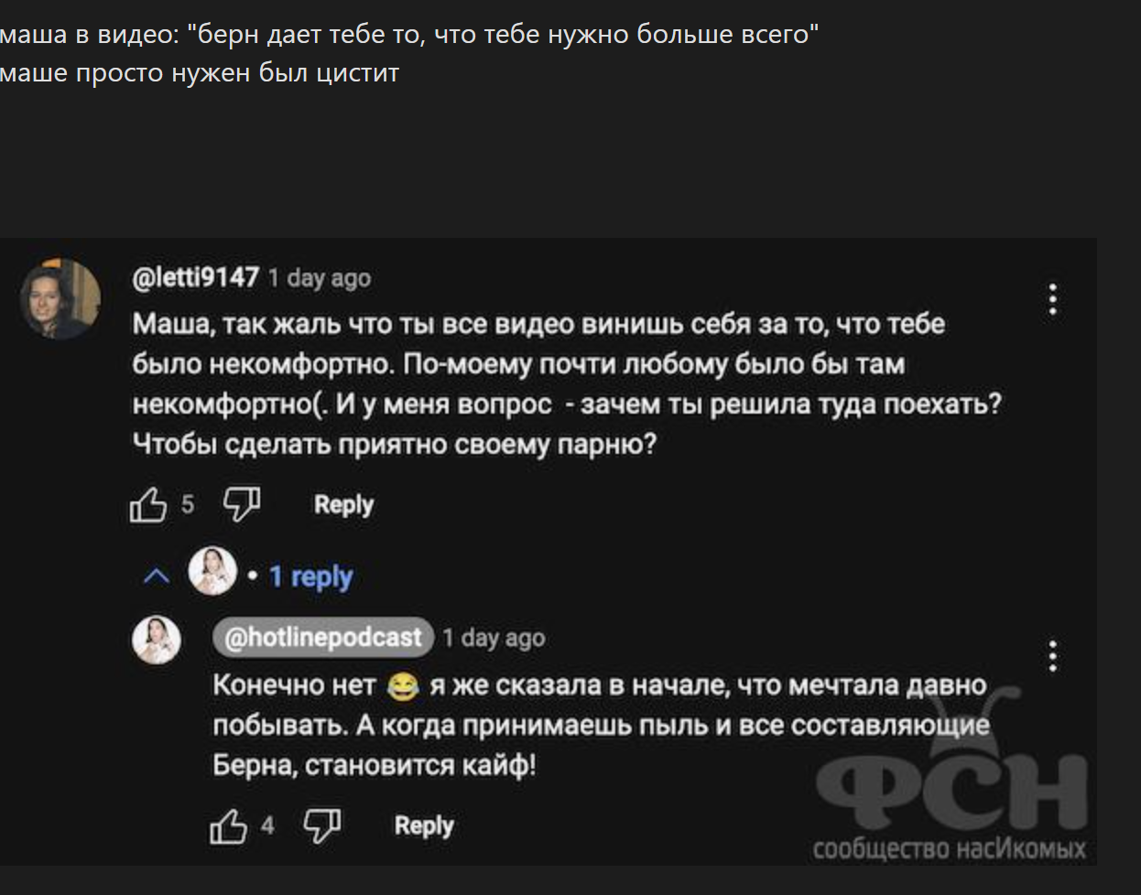Open the options menu on @letti9147's comment

[1053, 299]
